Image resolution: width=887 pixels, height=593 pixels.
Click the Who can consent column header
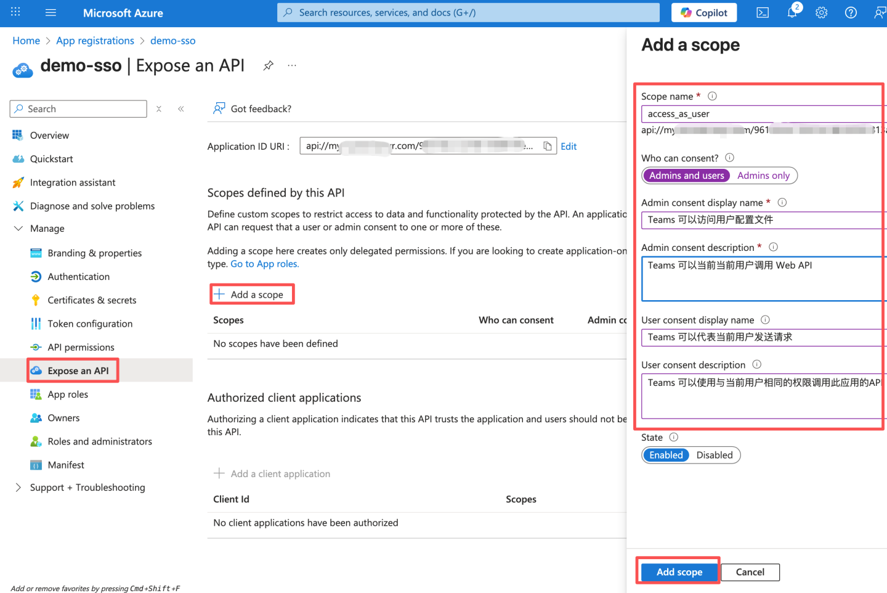click(516, 320)
